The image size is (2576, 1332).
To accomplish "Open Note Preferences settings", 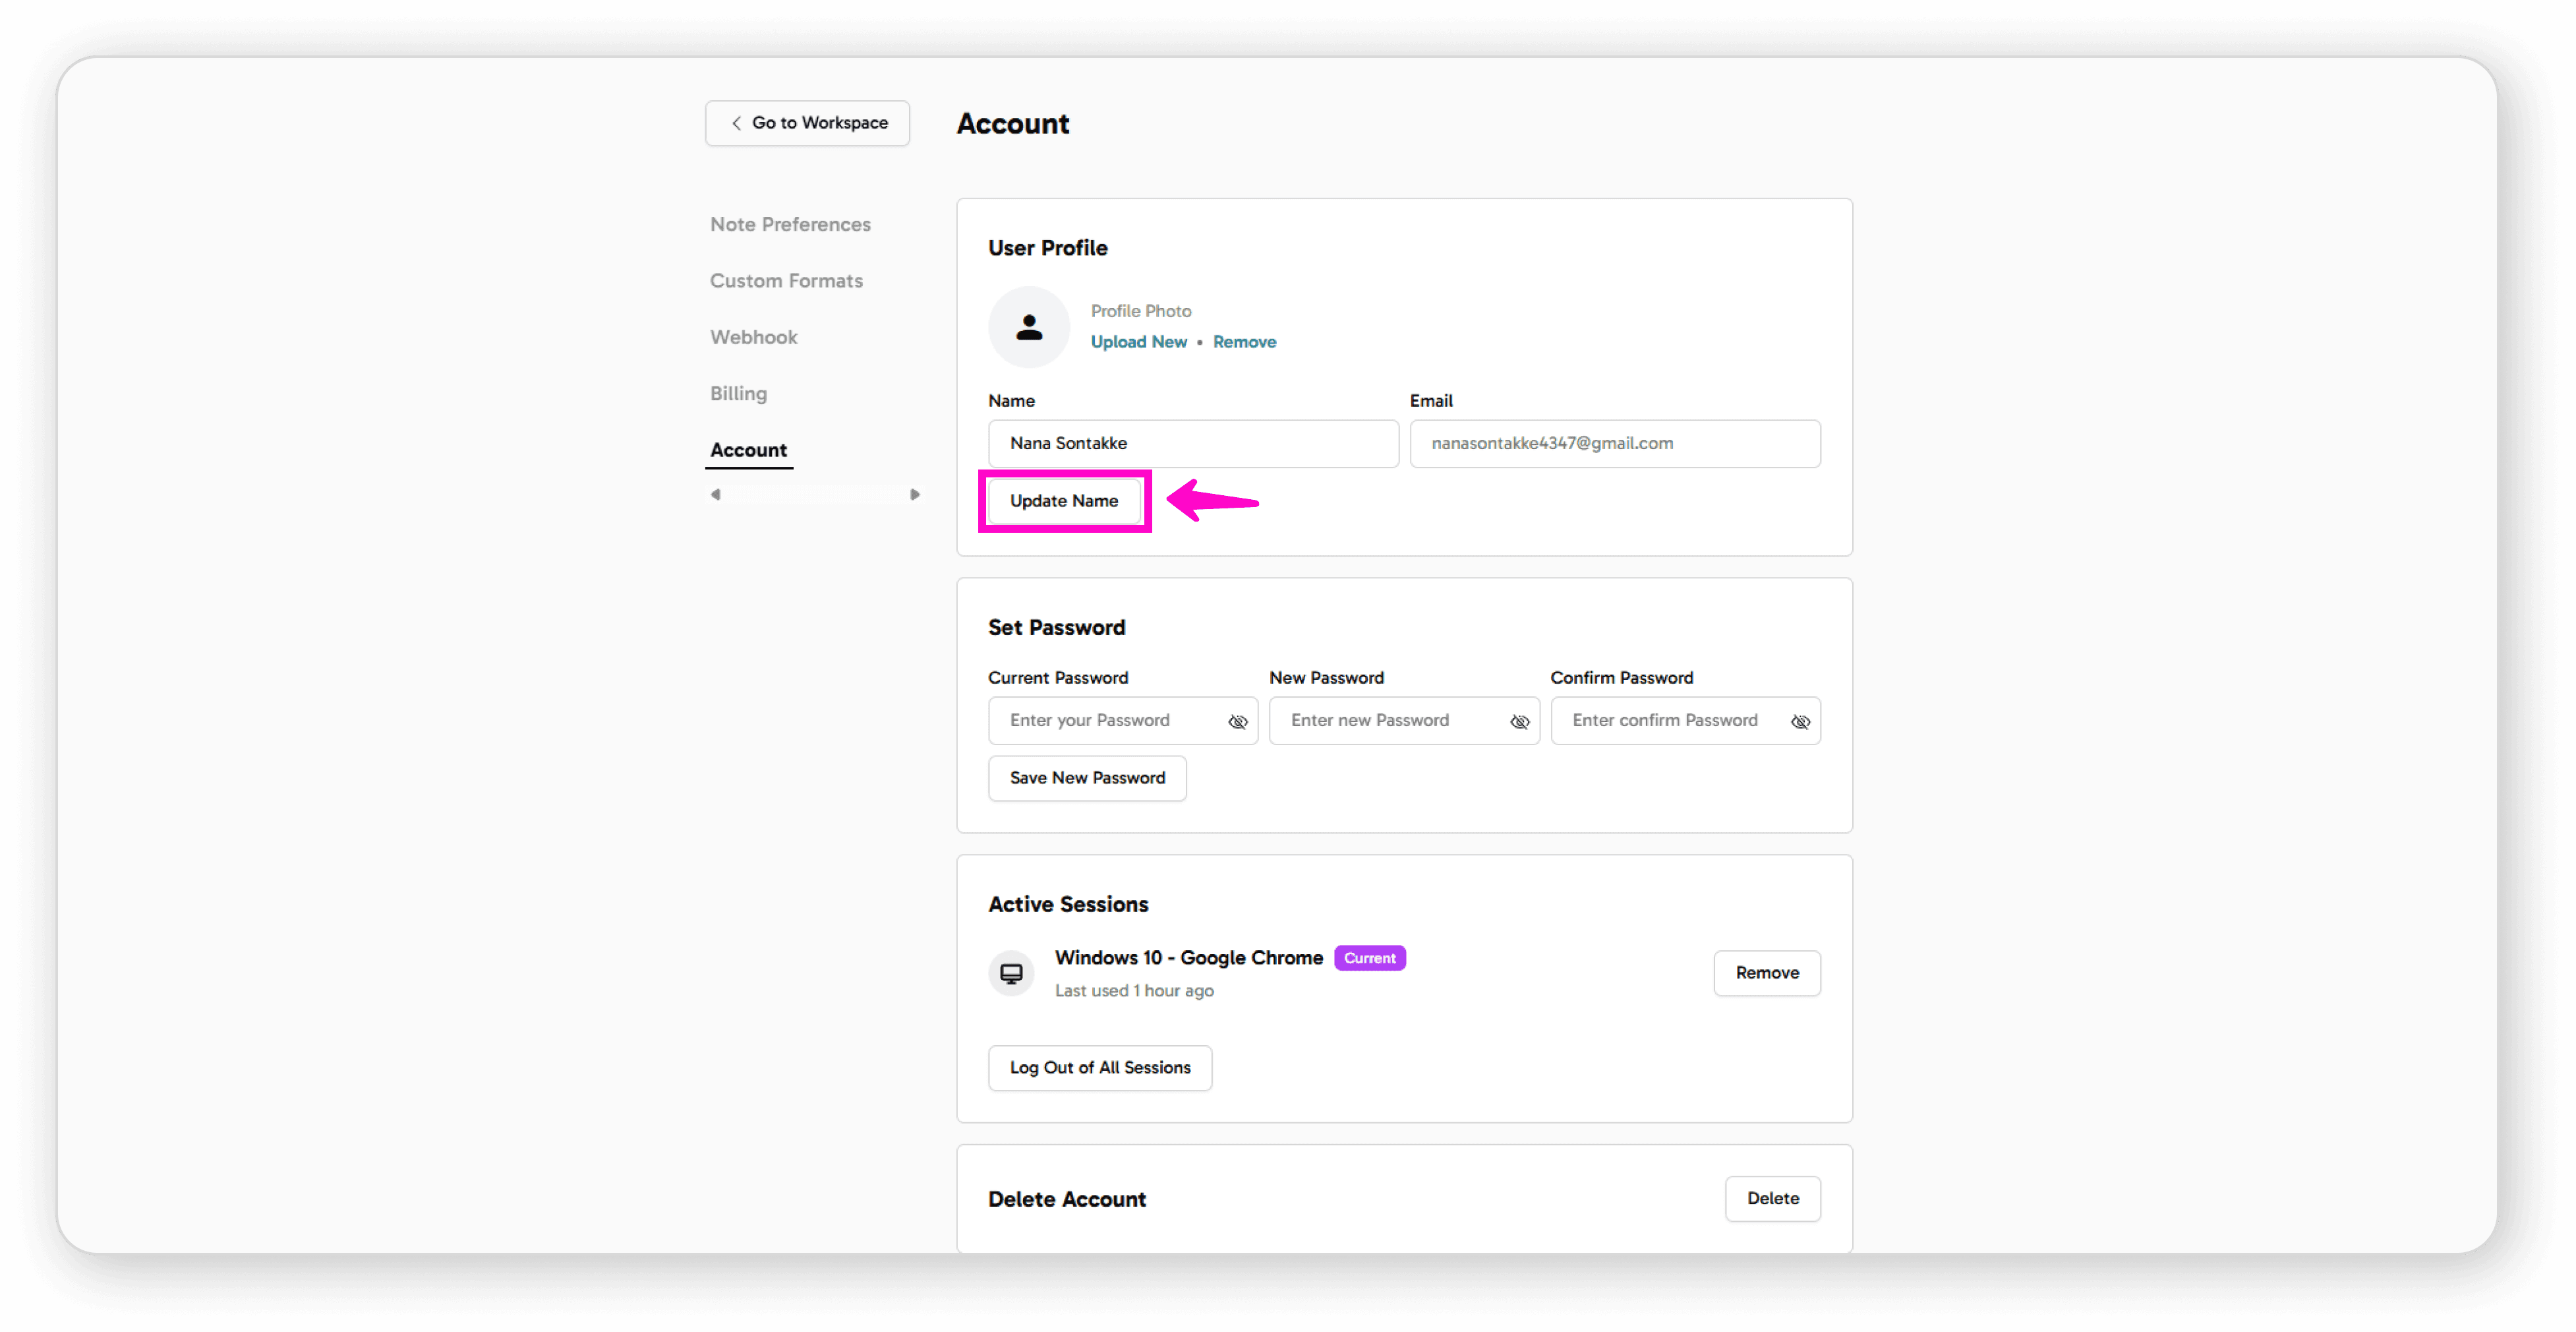I will click(790, 224).
